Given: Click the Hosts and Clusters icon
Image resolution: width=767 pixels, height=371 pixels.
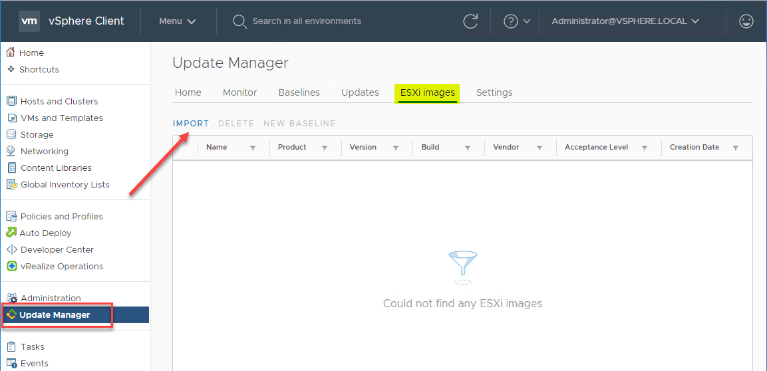Looking at the screenshot, I should coord(11,101).
